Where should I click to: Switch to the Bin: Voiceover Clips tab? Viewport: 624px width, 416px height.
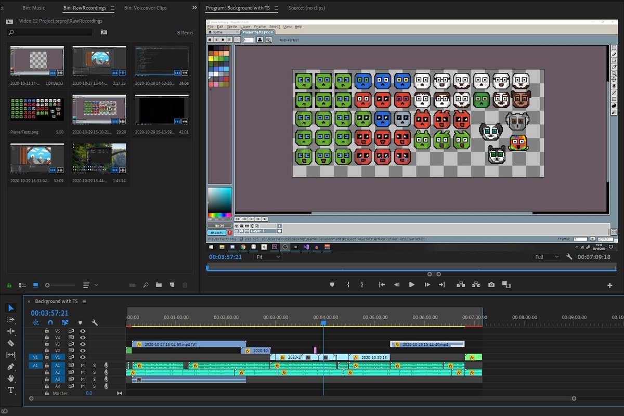coord(146,8)
